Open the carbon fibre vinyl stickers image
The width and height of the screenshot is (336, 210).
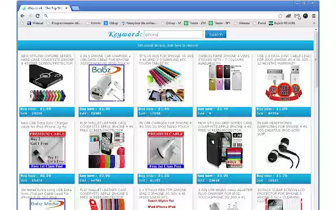coord(225,78)
